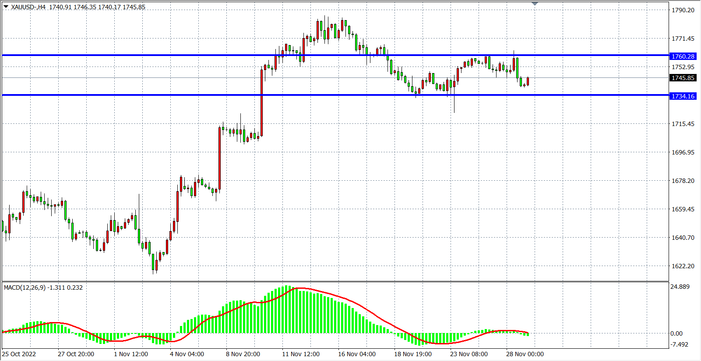Click the 8 Nov 20:00 time label
This screenshot has width=701, height=361.
[243, 354]
